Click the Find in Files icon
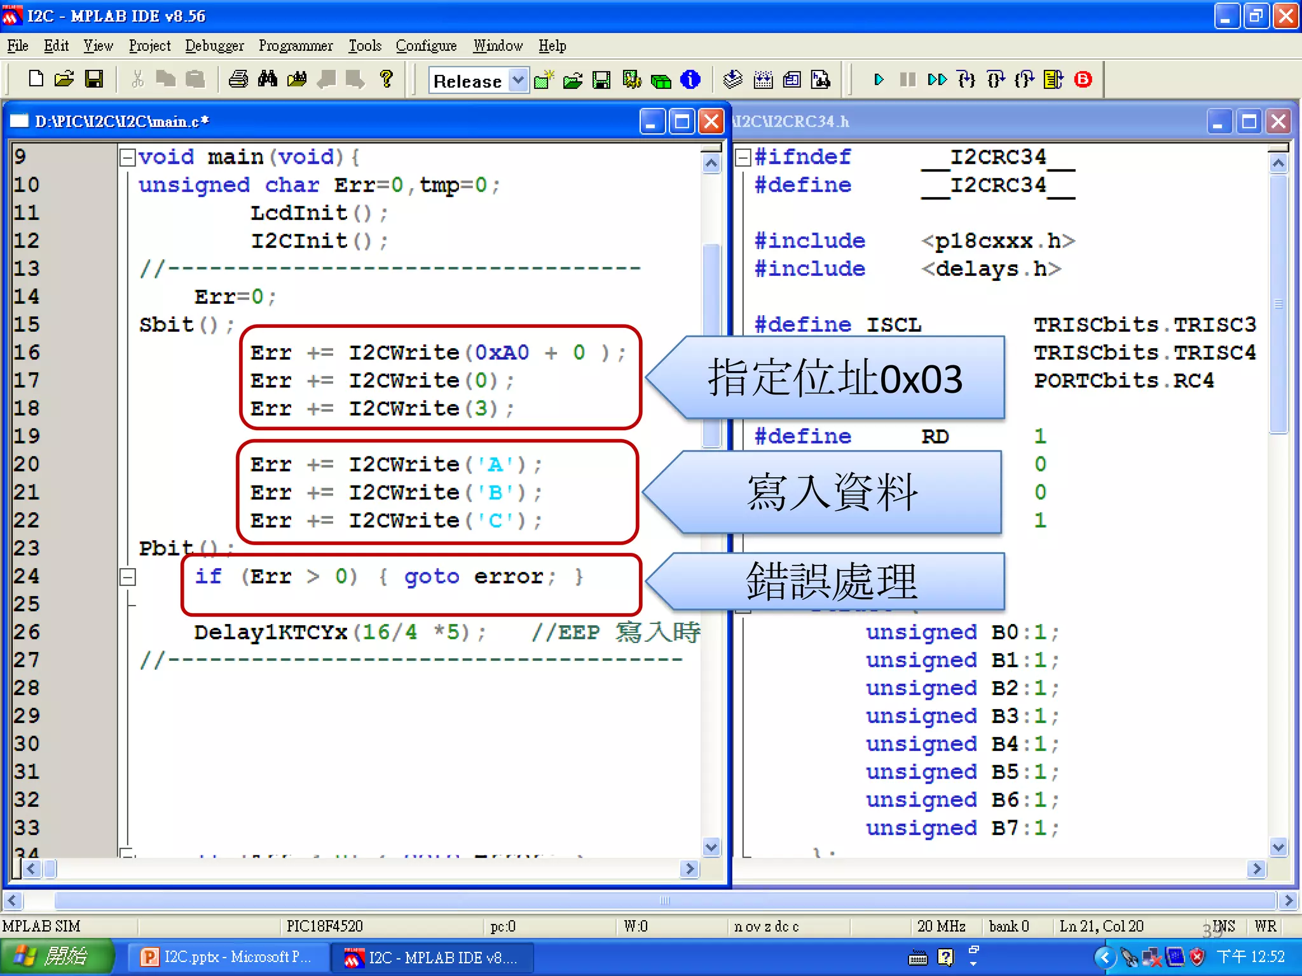Screen dimensions: 1302x976 pos(297,79)
